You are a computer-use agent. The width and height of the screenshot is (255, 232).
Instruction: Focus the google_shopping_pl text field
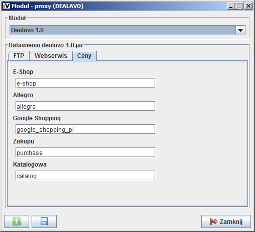coord(85,129)
